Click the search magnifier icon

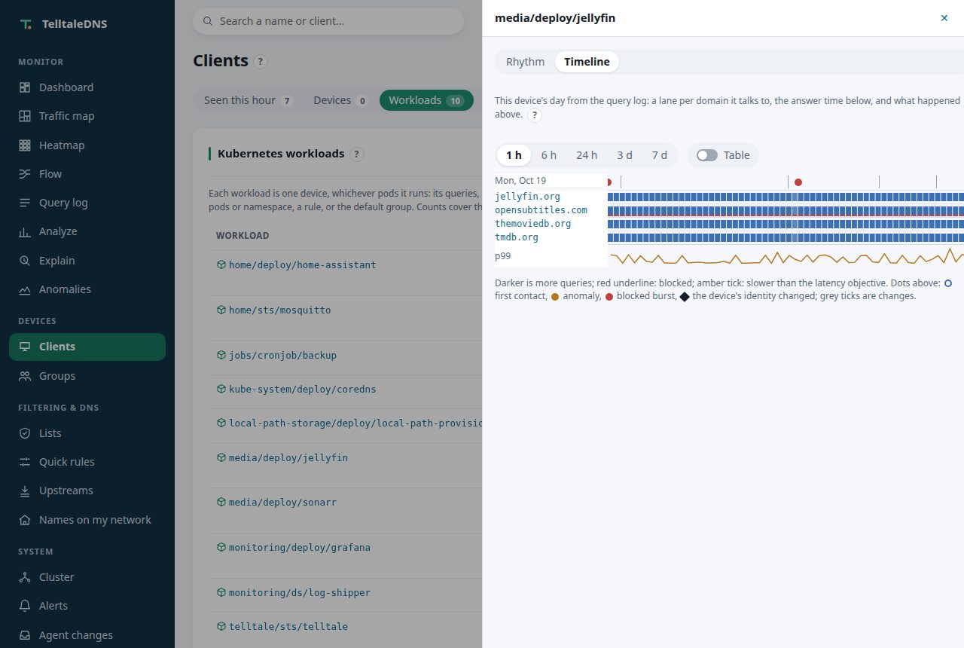pos(208,21)
